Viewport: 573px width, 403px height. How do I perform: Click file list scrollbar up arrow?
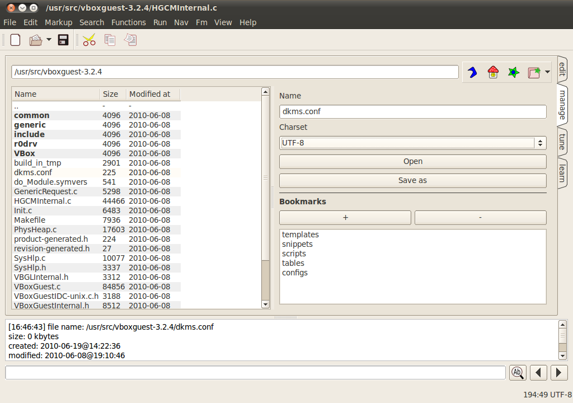pyautogui.click(x=266, y=92)
